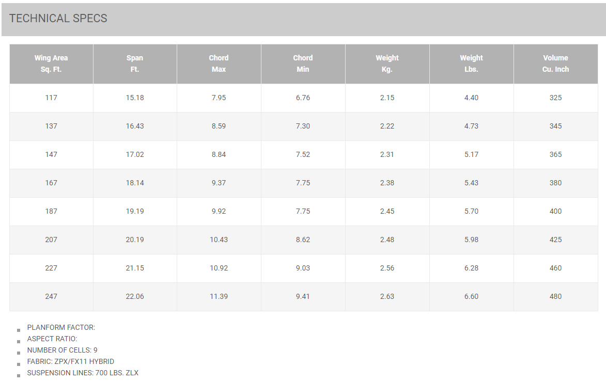
Task: Select the FABRIC: ZPX/FX11 HYBRID text
Action: click(x=71, y=361)
